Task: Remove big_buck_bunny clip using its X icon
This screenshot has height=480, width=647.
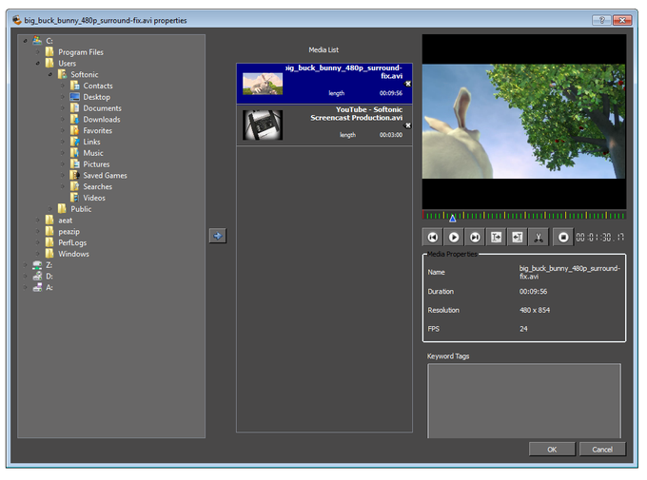Action: (407, 84)
